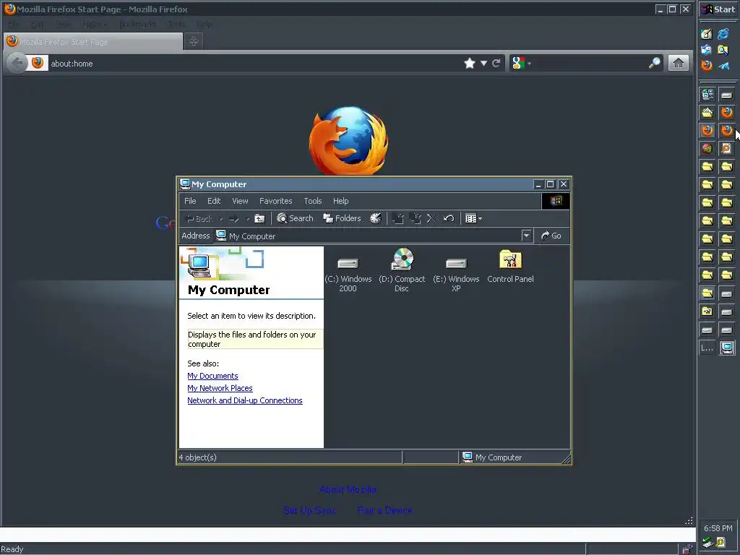Open the View menu in My Computer
This screenshot has width=740, height=555.
[240, 201]
